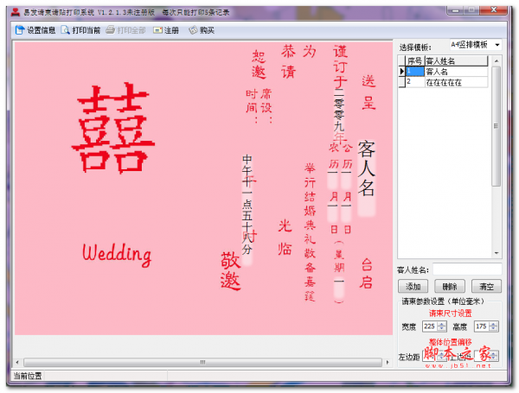The image size is (519, 393).
Task: Close the application window
Action: point(494,10)
